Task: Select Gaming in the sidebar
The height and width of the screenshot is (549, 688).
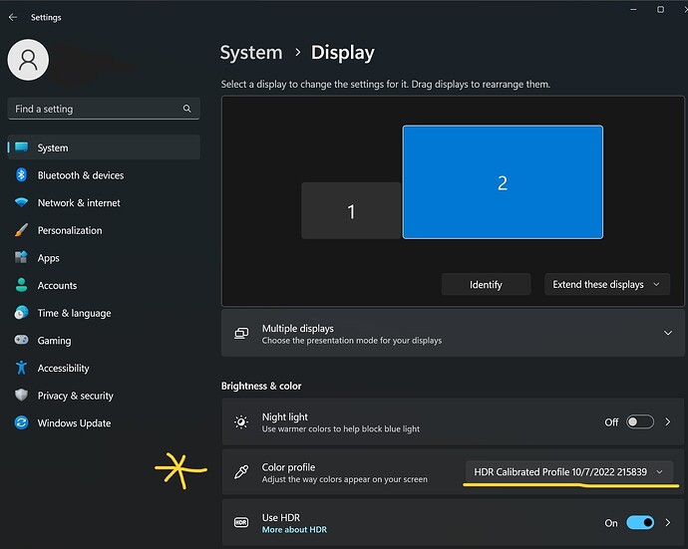Action: (x=104, y=341)
